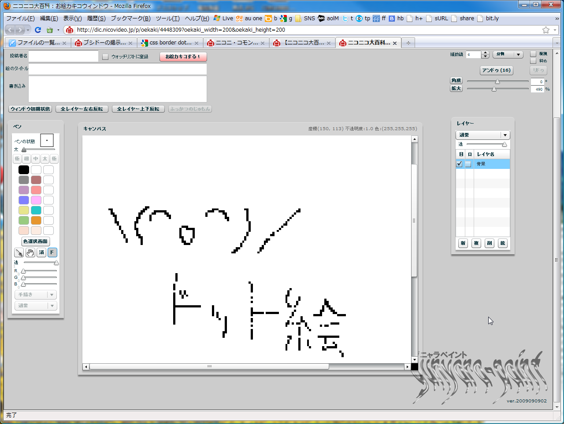Click the 補助線 value stepper arrows
Image resolution: width=564 pixels, height=424 pixels.
click(485, 55)
